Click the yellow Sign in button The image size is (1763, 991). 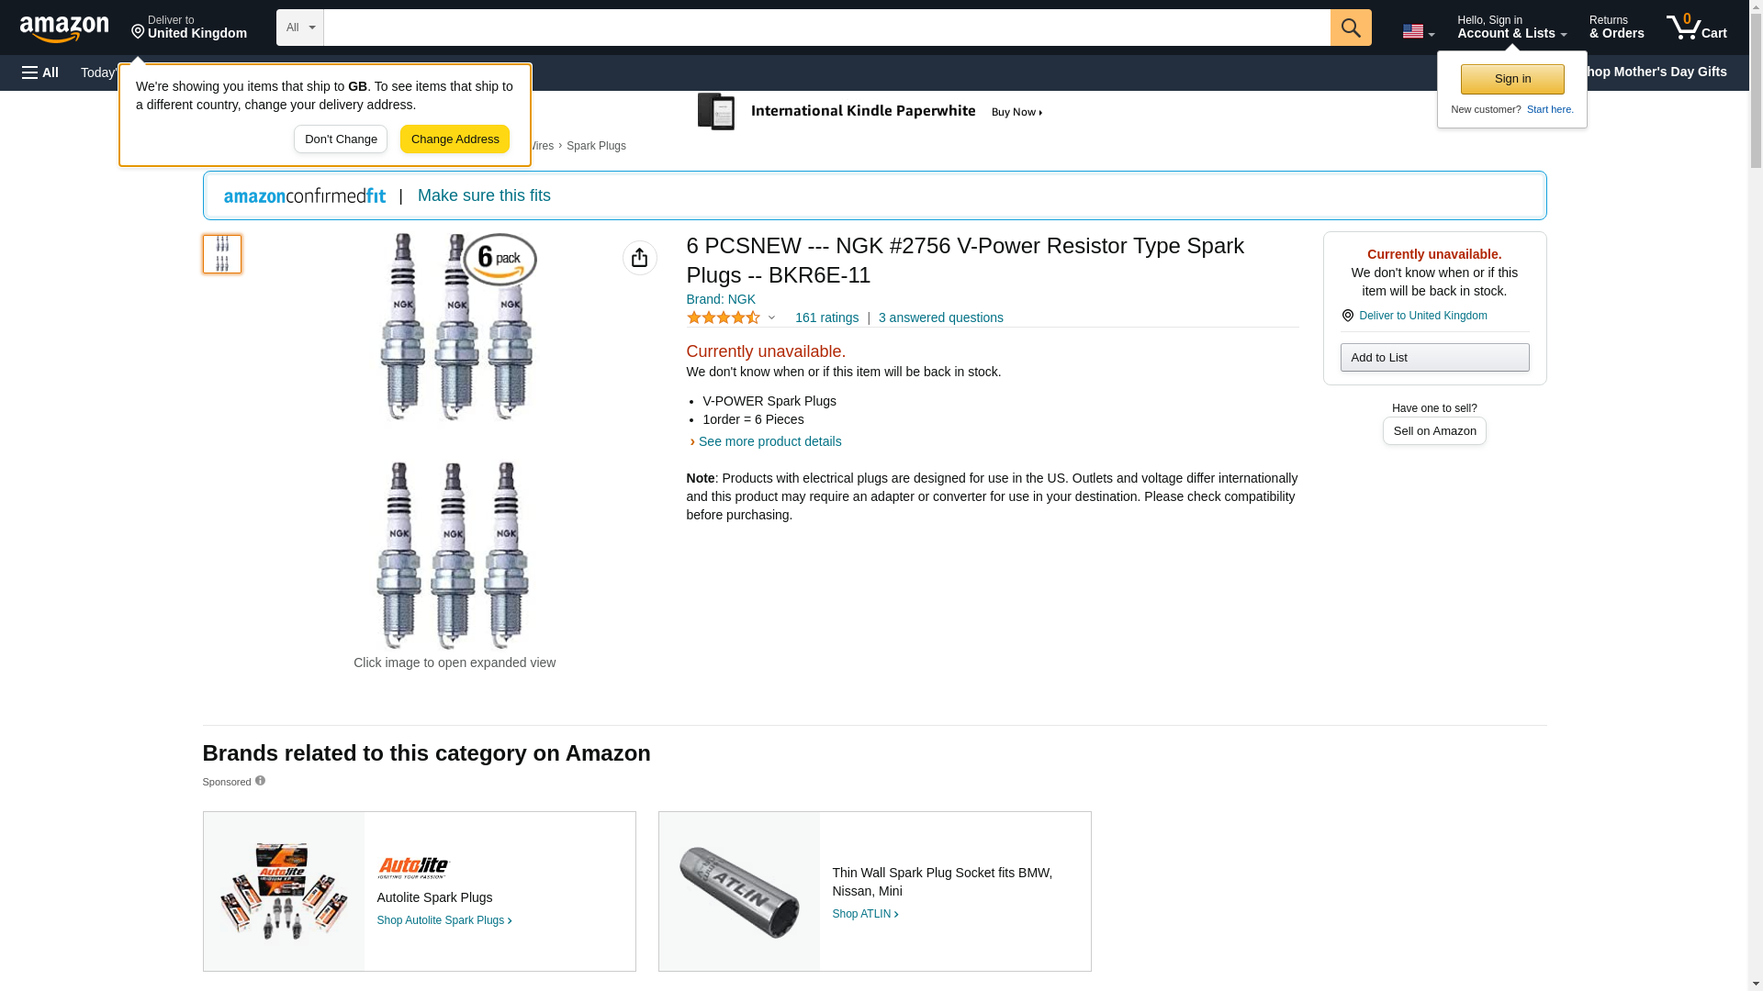click(x=1511, y=79)
